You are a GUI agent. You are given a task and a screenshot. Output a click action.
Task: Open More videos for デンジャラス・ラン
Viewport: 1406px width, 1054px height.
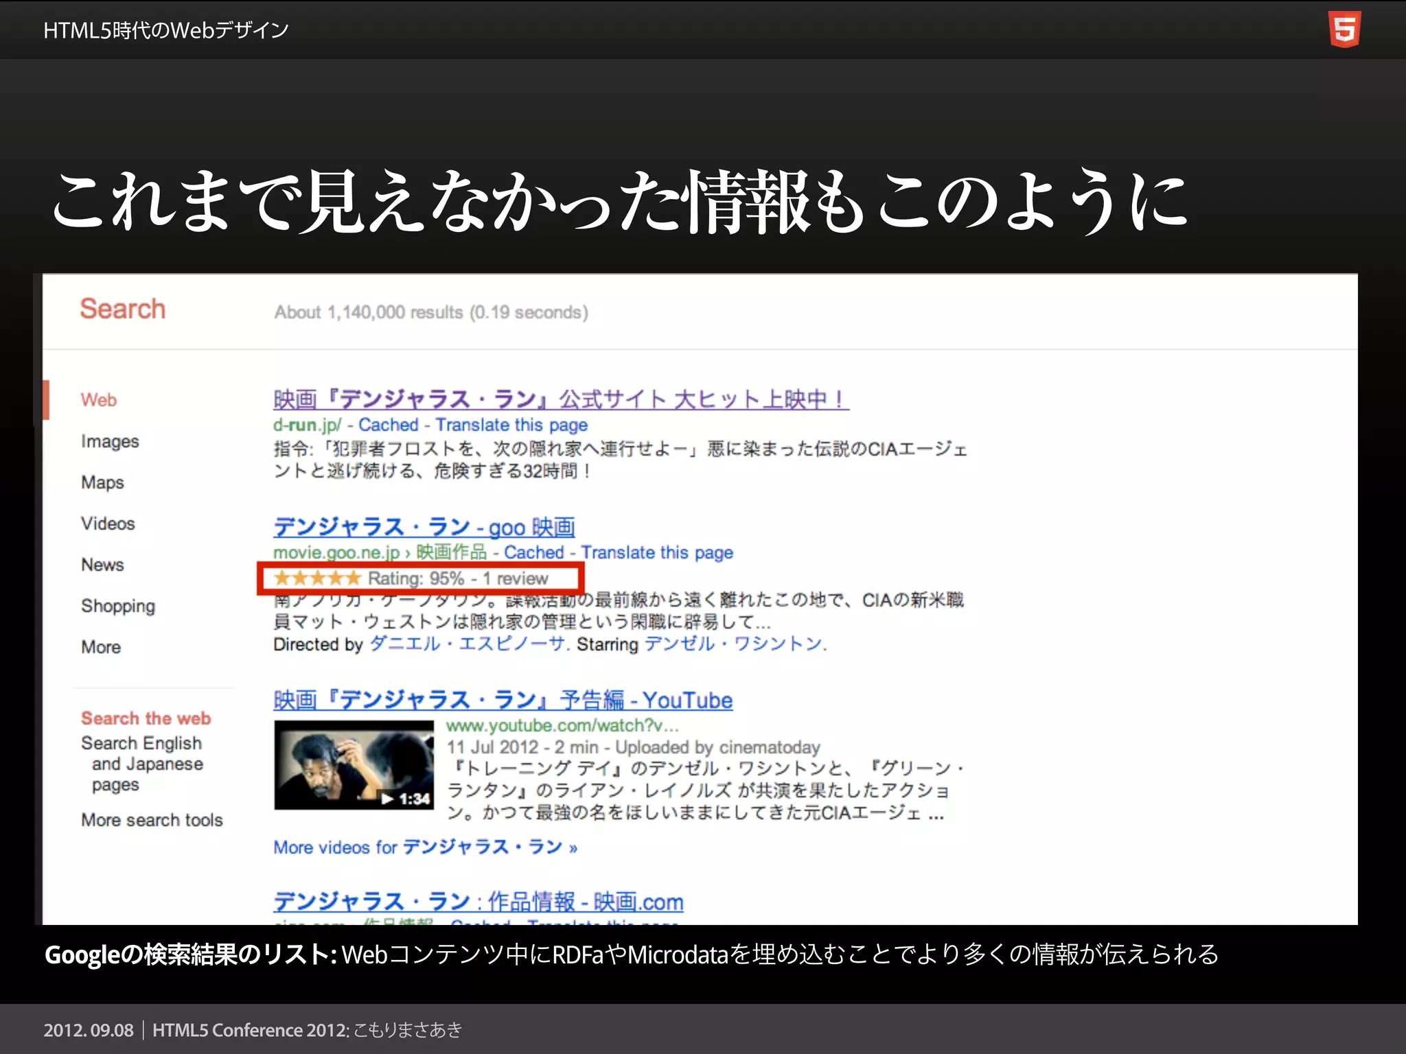click(425, 847)
